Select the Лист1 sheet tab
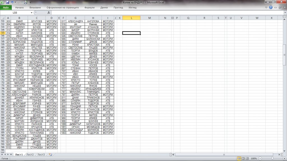The height and width of the screenshot is (161, 287). [19, 155]
